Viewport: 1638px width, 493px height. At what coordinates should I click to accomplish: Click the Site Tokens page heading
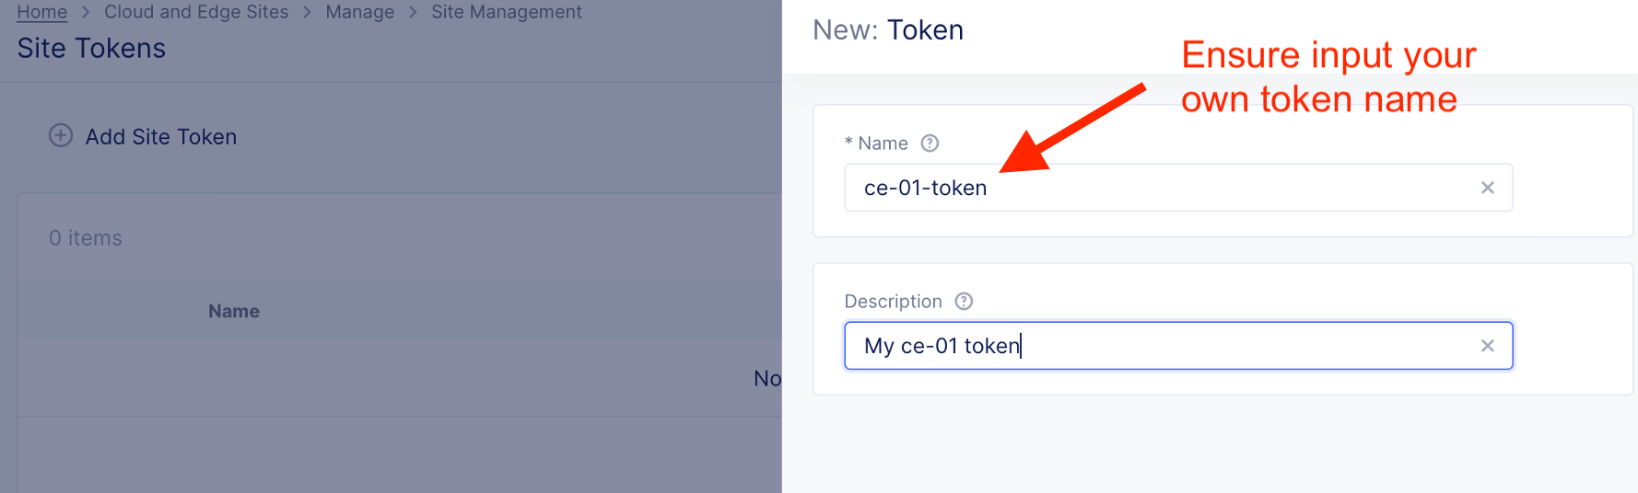point(91,49)
